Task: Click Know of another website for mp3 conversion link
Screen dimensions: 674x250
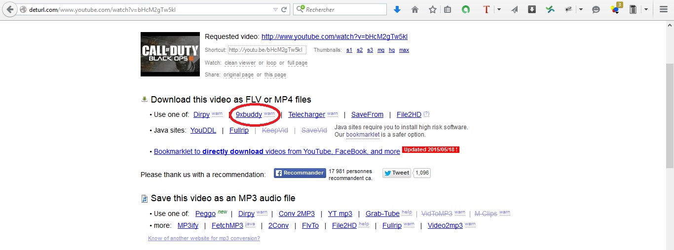Action: tap(204, 238)
